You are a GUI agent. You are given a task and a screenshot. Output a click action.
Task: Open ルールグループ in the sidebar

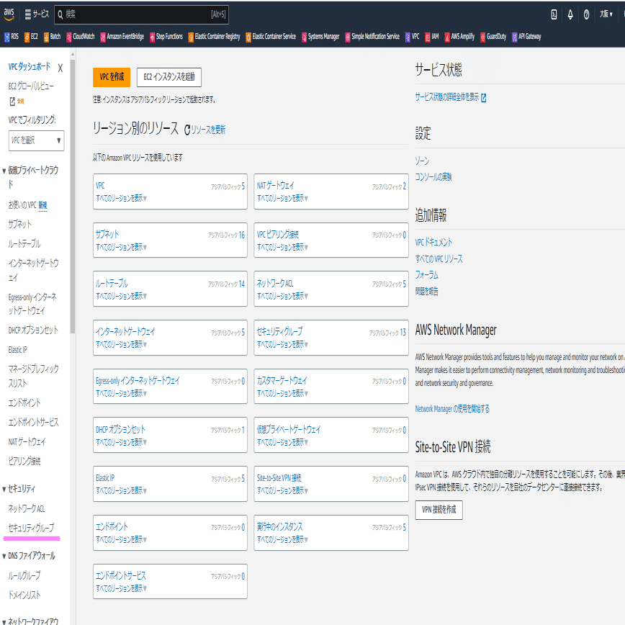click(x=24, y=576)
